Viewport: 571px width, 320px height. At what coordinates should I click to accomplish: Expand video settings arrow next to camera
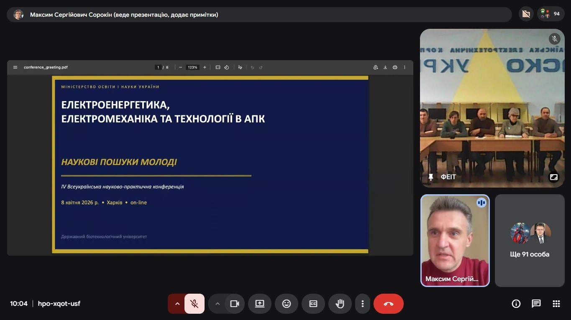(x=218, y=304)
